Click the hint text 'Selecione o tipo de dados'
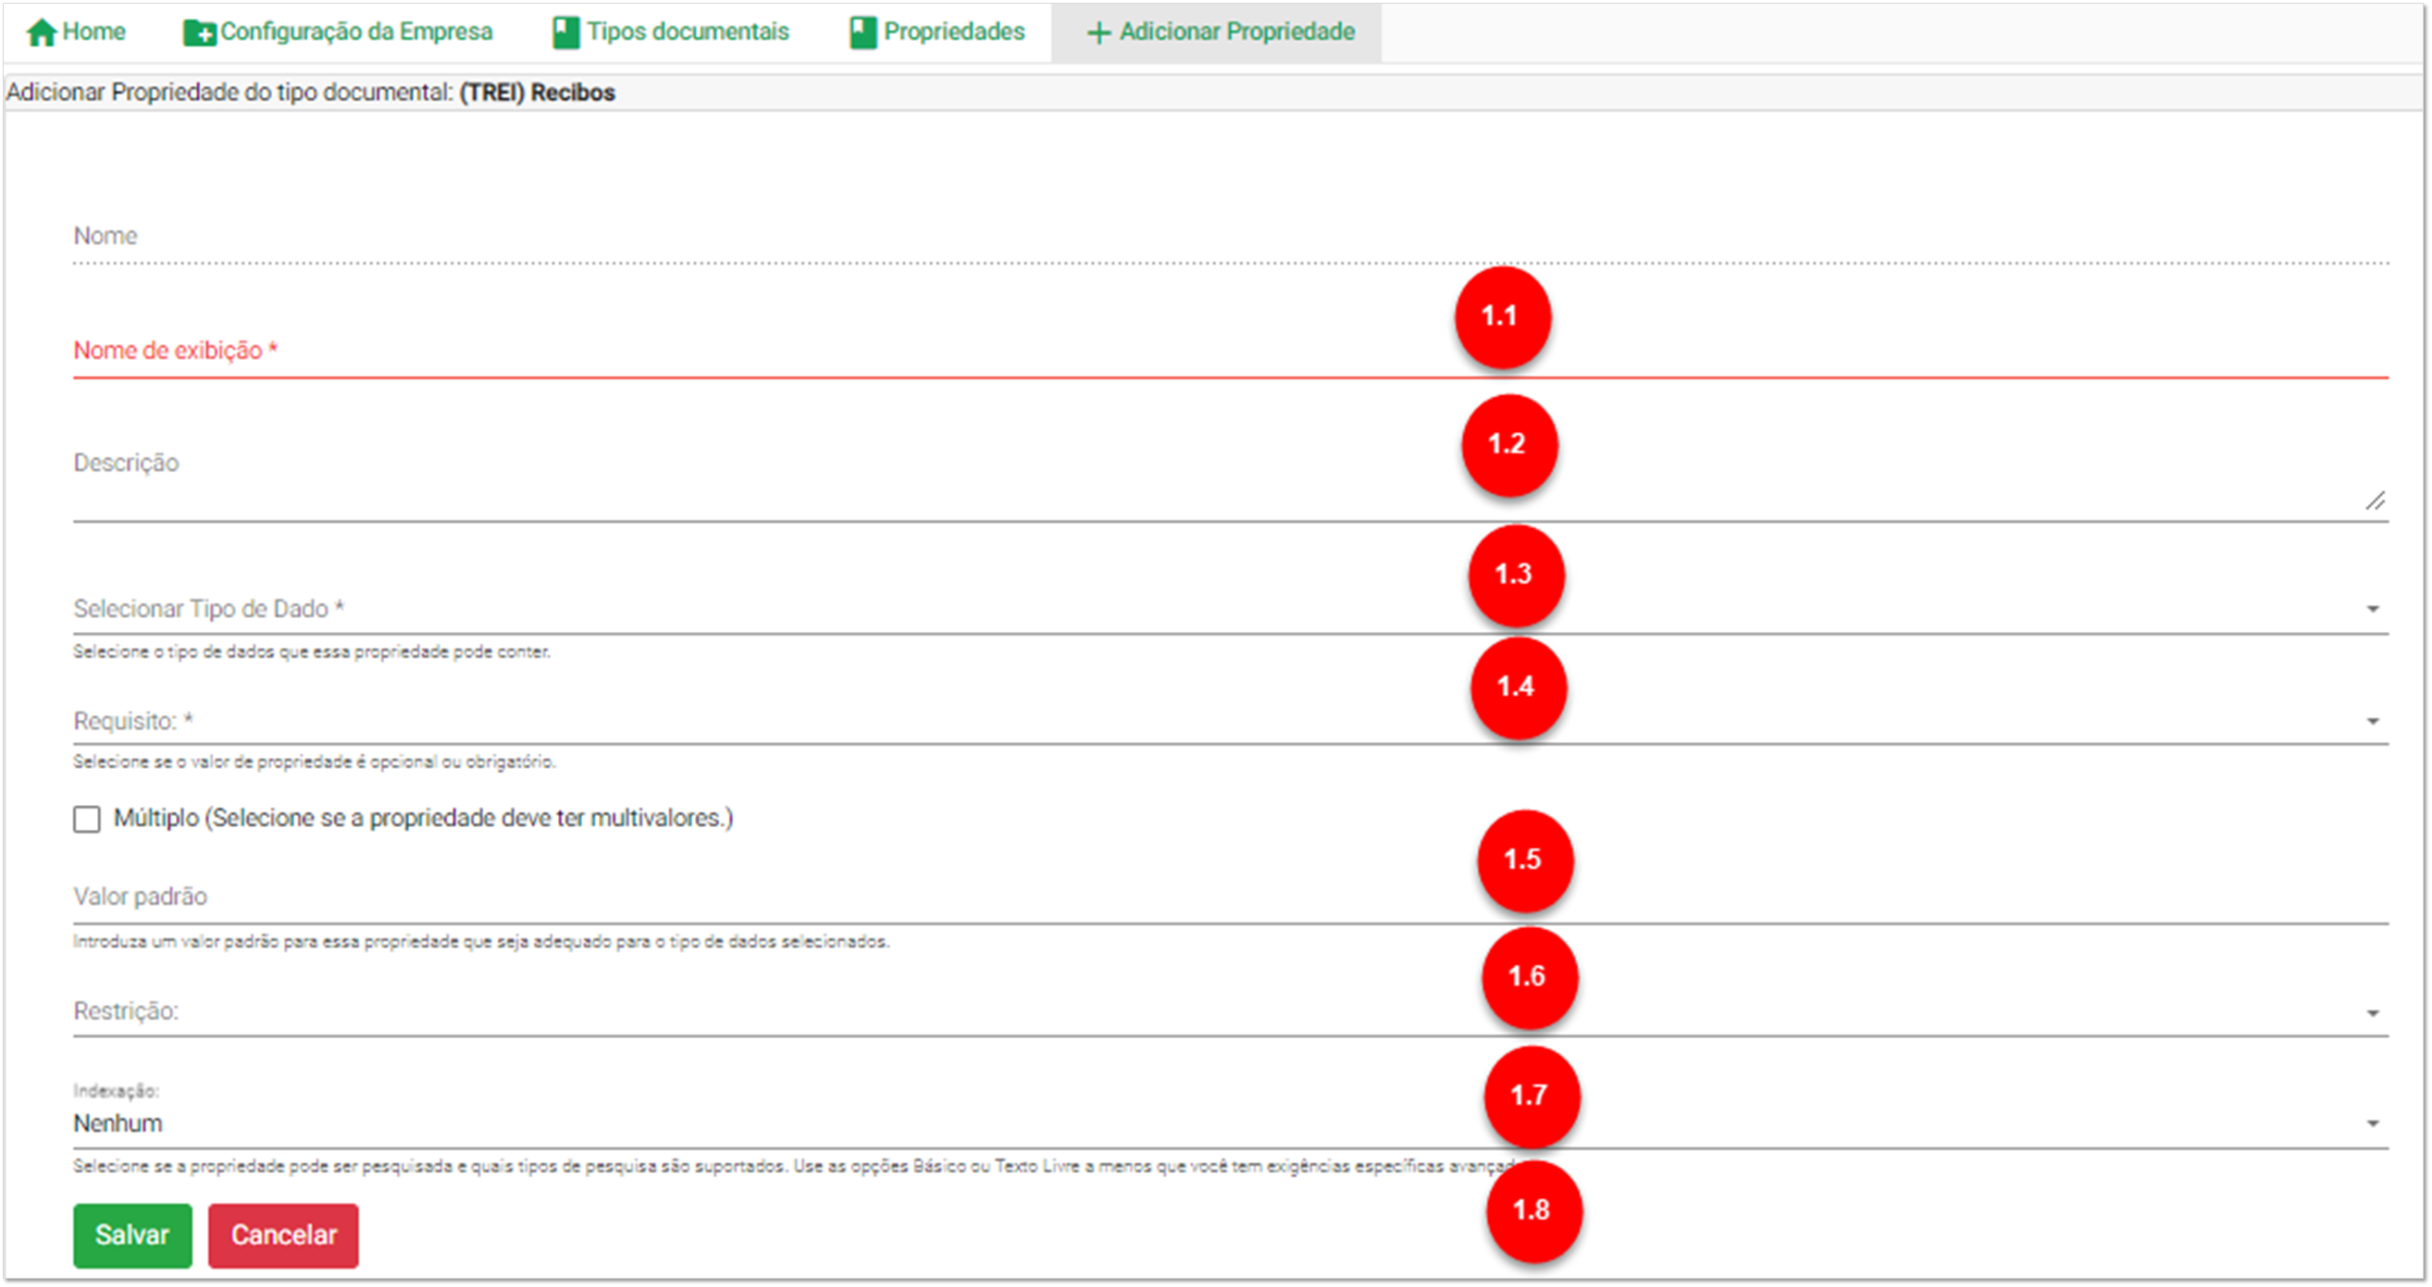 tap(312, 651)
